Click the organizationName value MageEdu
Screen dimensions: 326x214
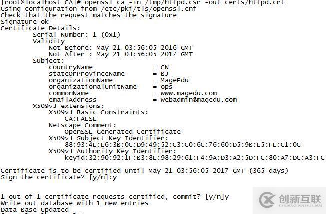(x=174, y=80)
